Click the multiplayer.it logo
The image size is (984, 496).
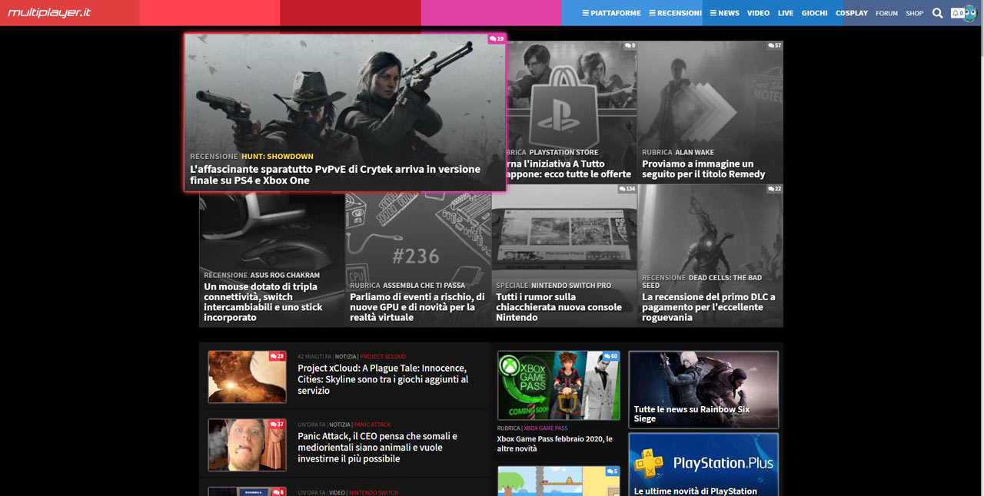tap(49, 12)
